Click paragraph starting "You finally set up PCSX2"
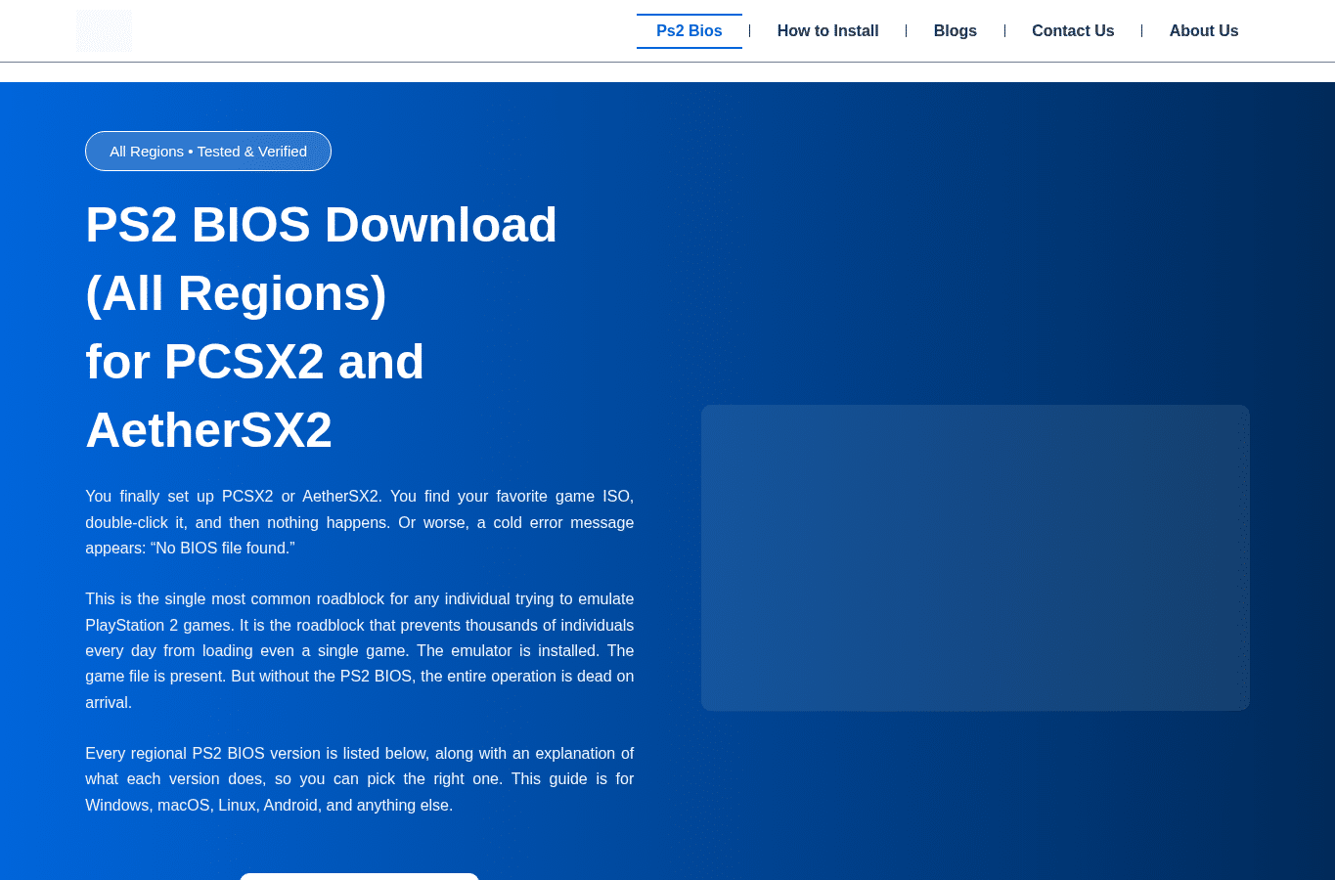 [360, 522]
